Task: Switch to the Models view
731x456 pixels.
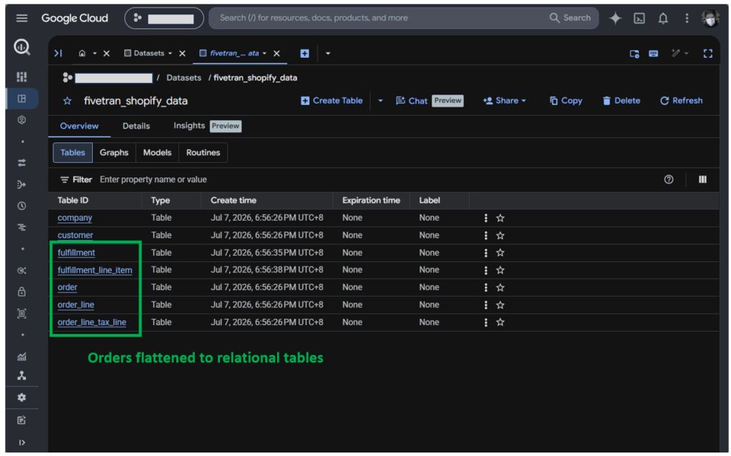Action: tap(157, 153)
